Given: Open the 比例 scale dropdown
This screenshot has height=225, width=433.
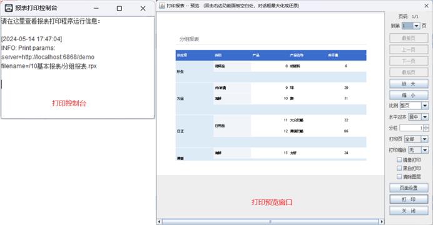Looking at the screenshot, I should (425, 106).
